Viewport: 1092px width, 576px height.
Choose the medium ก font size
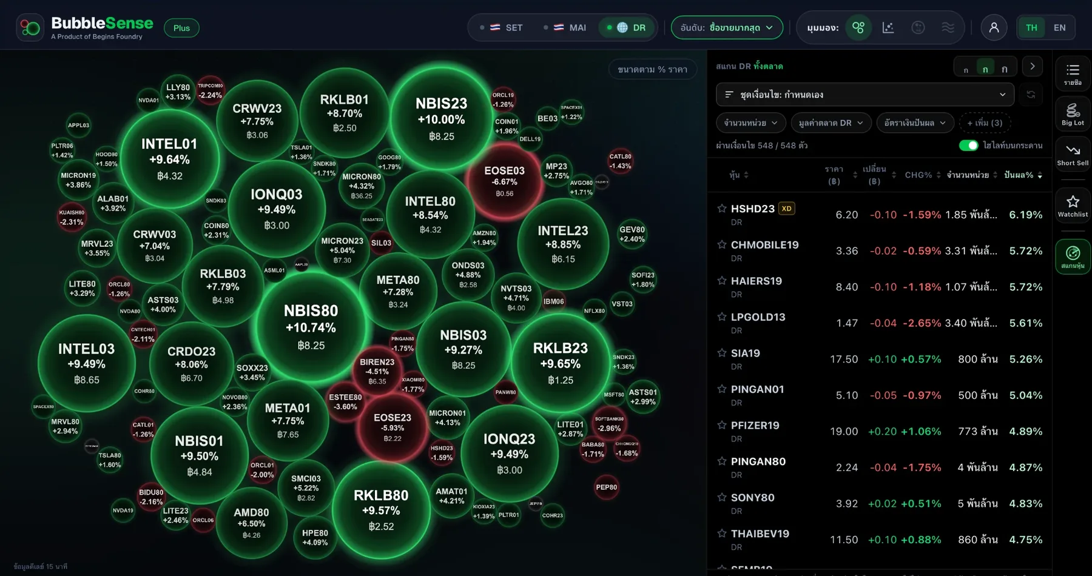click(985, 69)
